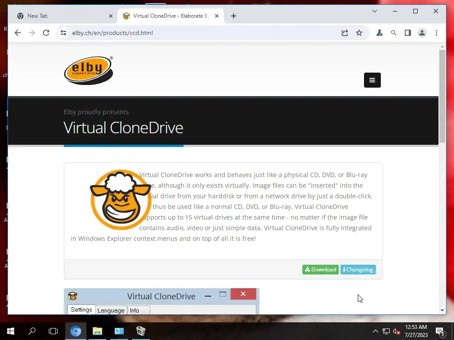Screen dimensions: 454x340
Task: Open the hamburger navigation menu
Action: click(372, 80)
